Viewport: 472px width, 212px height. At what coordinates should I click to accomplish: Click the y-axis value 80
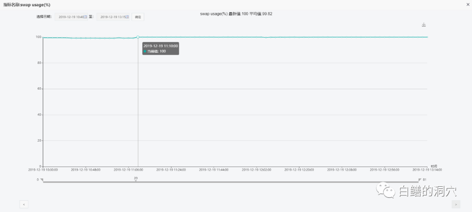[x=39, y=63]
